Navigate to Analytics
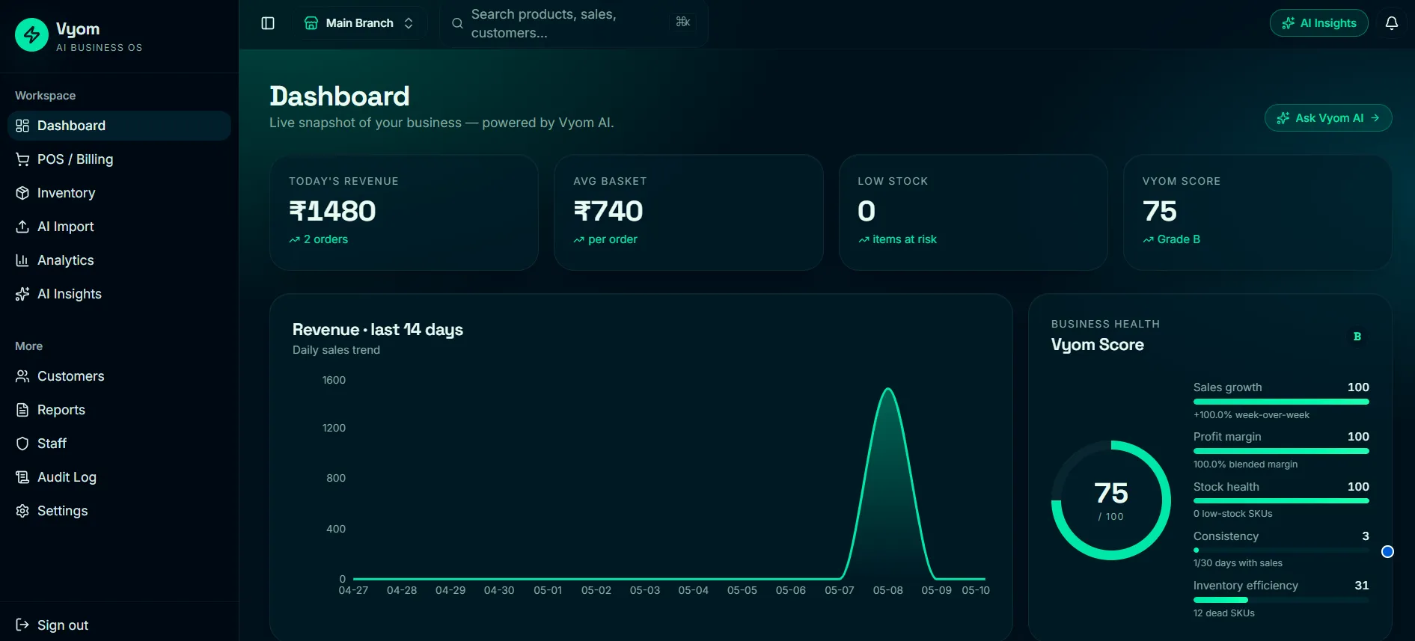This screenshot has height=641, width=1415. pos(119,260)
